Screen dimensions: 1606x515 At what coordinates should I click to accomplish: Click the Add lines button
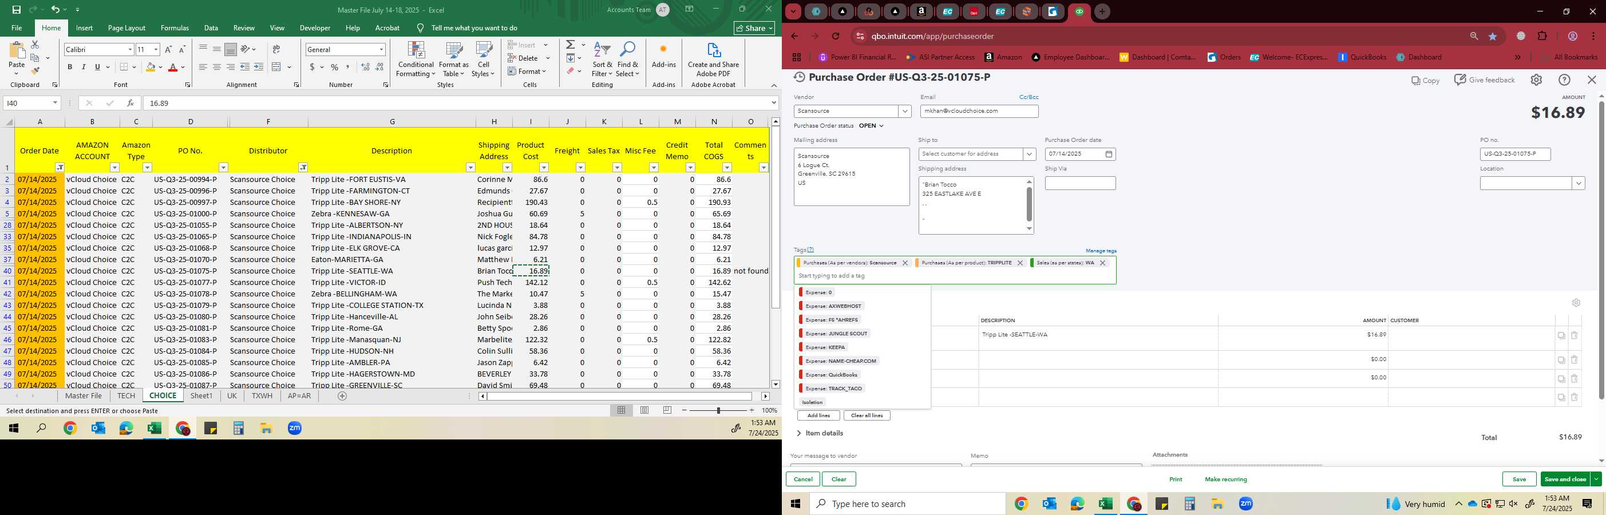coord(818,415)
